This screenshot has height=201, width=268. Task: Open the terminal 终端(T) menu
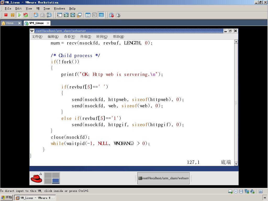coord(86,36)
